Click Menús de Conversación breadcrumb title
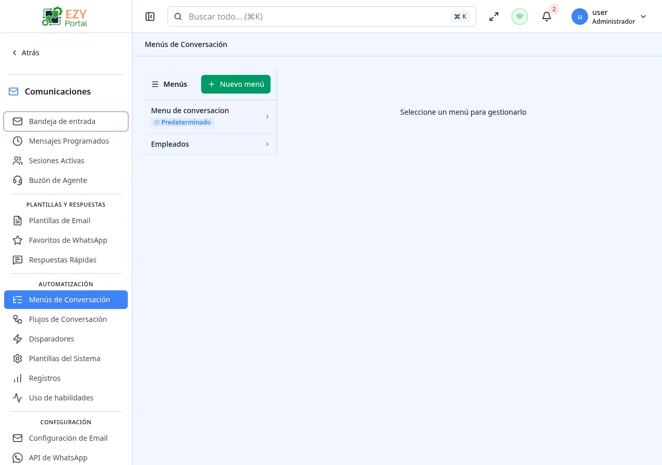 click(186, 44)
